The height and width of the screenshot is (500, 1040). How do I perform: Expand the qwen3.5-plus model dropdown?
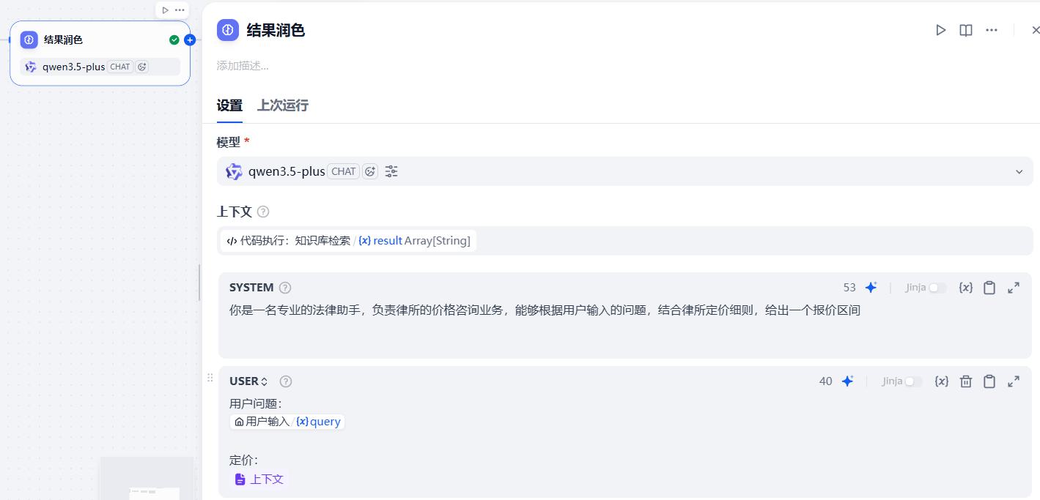[x=625, y=171]
